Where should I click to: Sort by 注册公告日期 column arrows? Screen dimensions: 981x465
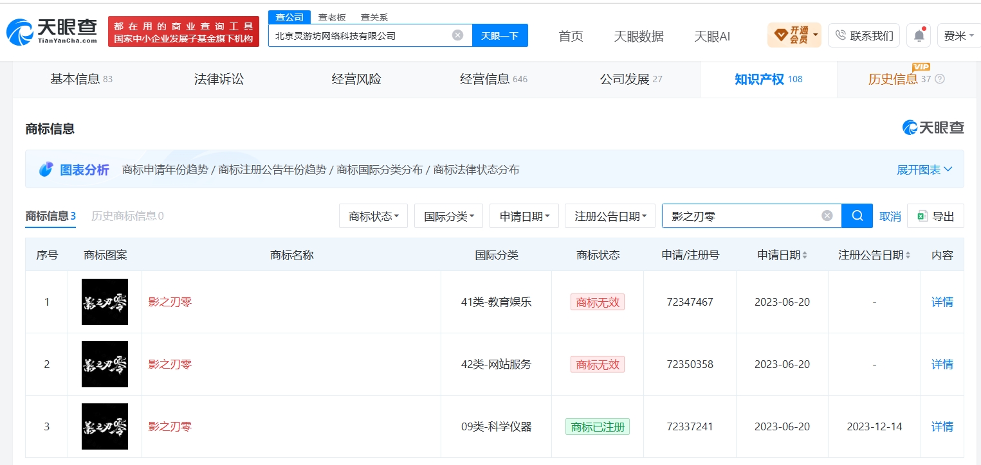point(908,255)
